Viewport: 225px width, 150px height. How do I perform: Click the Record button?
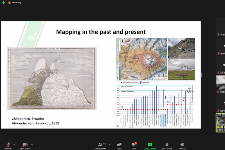(x=182, y=146)
